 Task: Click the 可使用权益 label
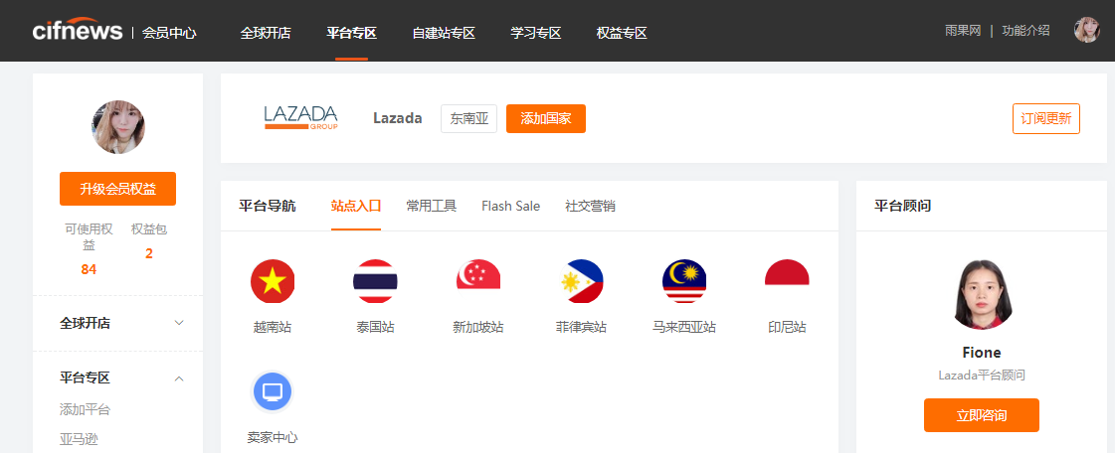point(89,237)
